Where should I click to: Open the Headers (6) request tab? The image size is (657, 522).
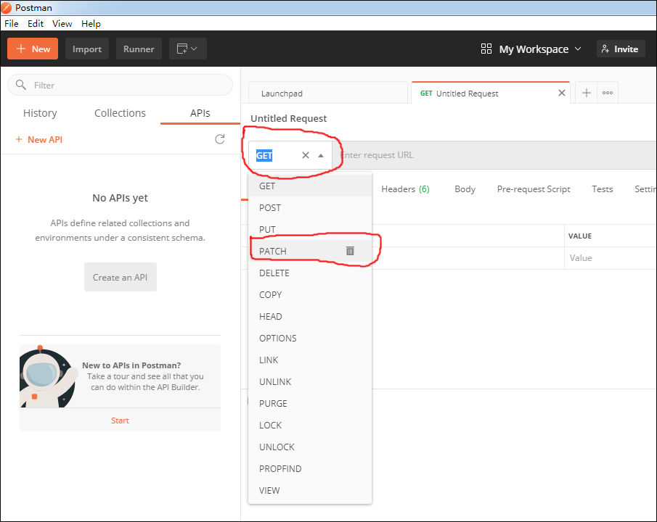405,189
